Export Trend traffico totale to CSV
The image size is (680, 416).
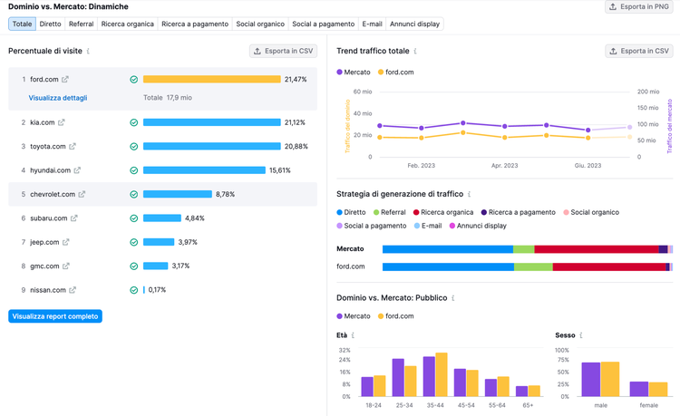pyautogui.click(x=639, y=51)
